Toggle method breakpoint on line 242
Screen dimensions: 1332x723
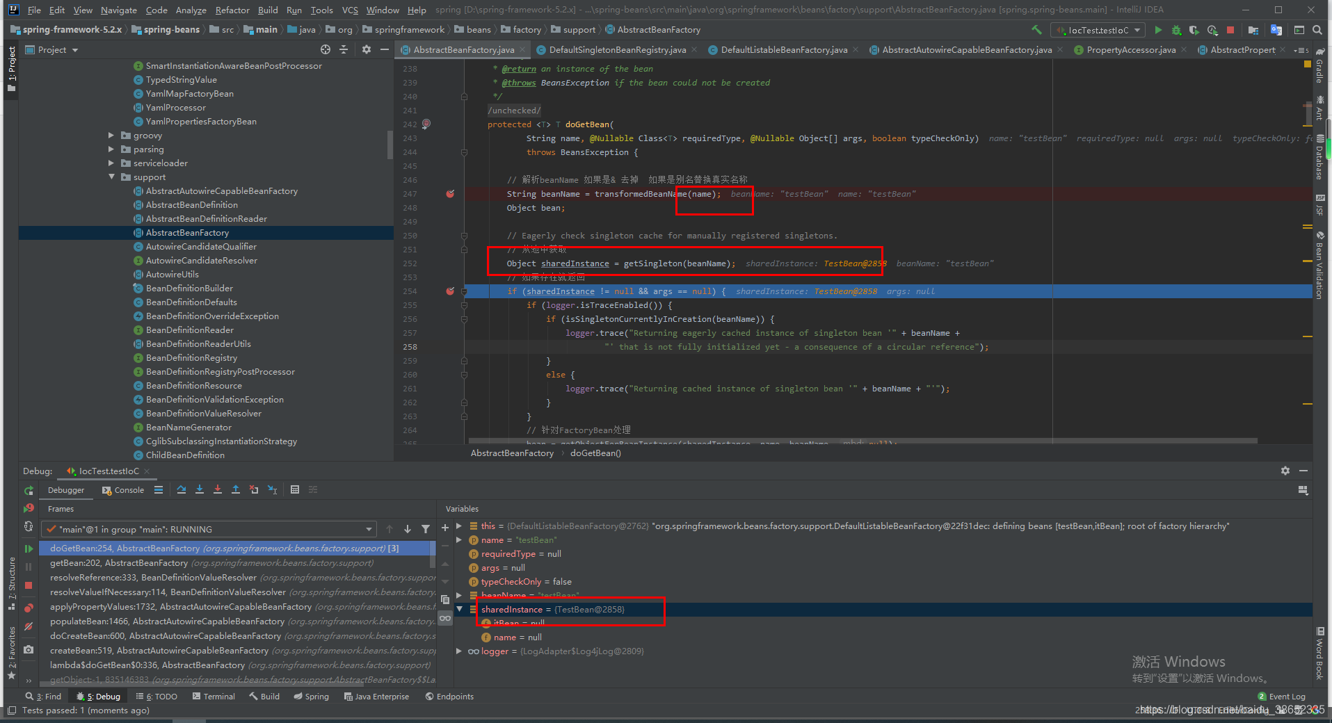pyautogui.click(x=426, y=124)
